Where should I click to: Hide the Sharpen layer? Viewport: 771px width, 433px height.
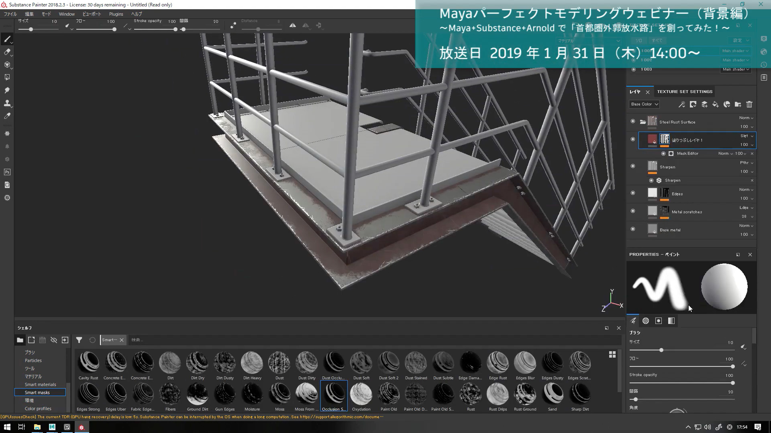pos(633,166)
